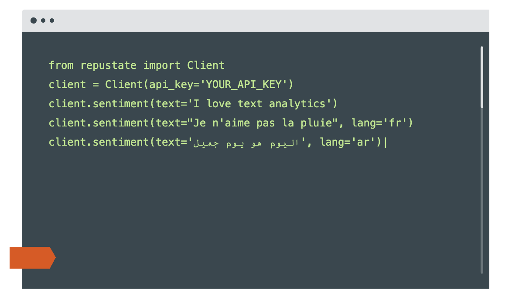The height and width of the screenshot is (307, 512).
Task: Select the 'YOUR_API_KEY' placeholder string
Action: pyautogui.click(x=243, y=85)
